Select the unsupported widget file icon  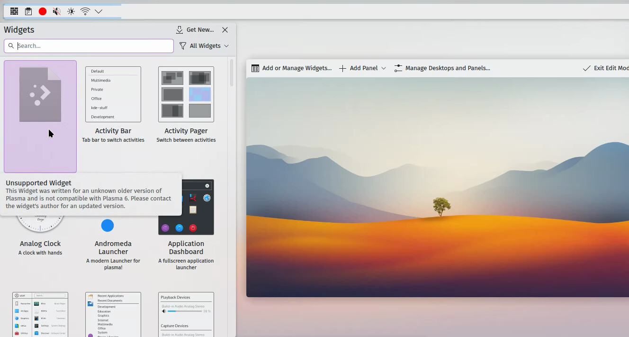pos(40,95)
